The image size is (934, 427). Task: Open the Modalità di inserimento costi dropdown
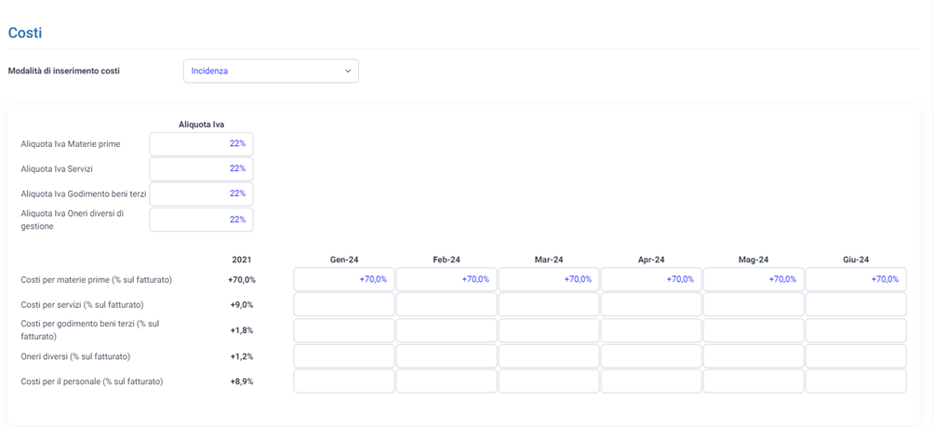(x=271, y=71)
